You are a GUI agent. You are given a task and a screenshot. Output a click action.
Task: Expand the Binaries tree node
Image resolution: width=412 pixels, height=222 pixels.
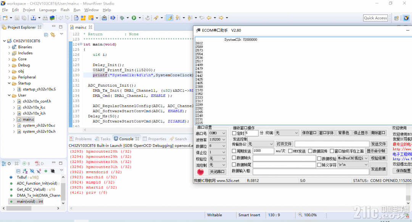tap(9, 47)
